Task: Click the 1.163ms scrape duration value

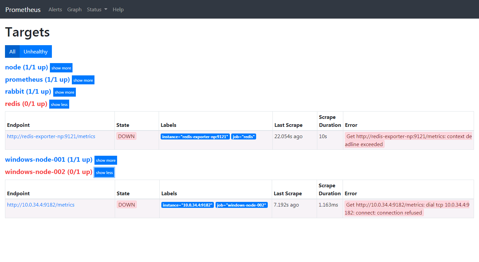Action: point(328,205)
